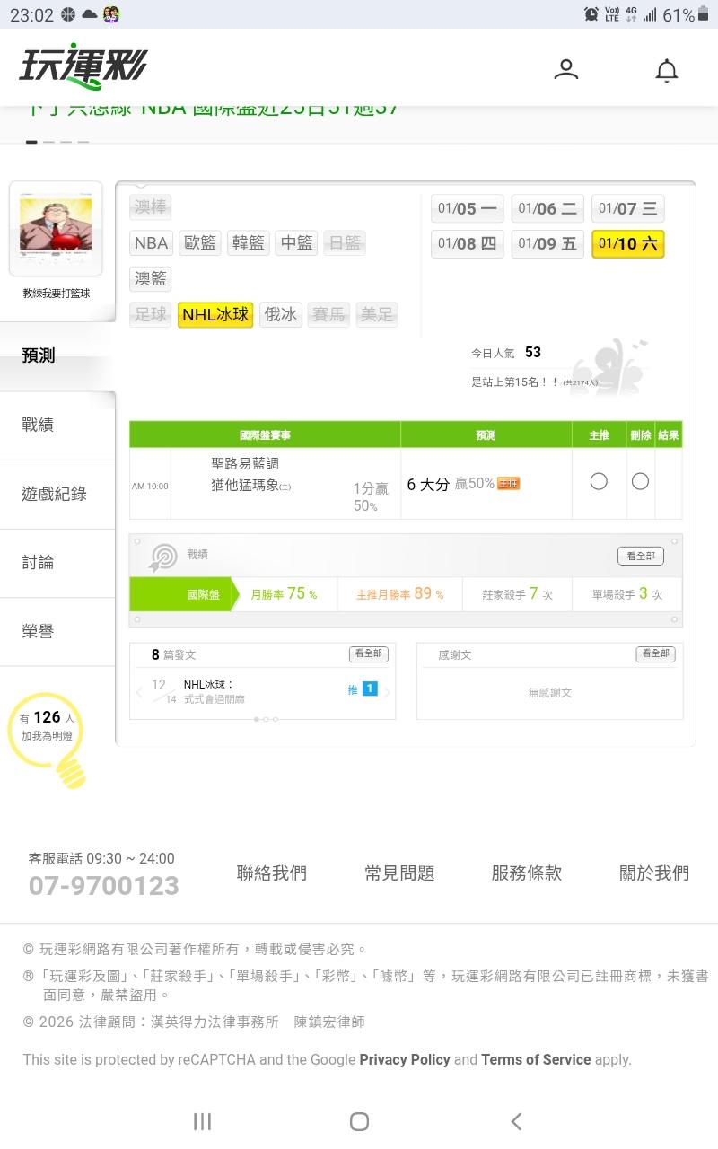Expand all records via 戰績 看全部

pyautogui.click(x=640, y=556)
